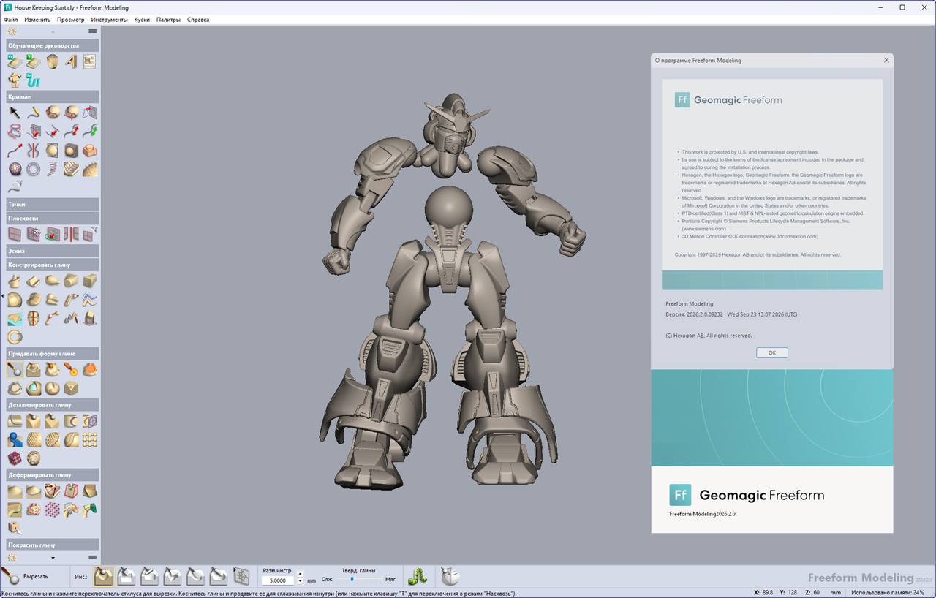Collapse the Детализировать глину section

[x=53, y=404]
